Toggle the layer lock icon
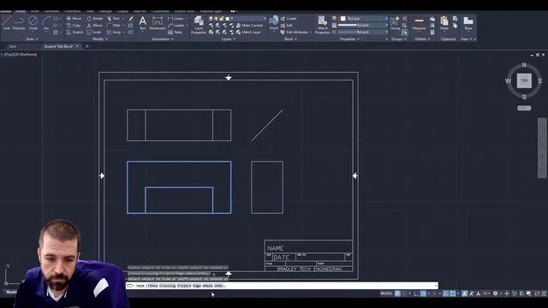This screenshot has width=548, height=308. 222,18
